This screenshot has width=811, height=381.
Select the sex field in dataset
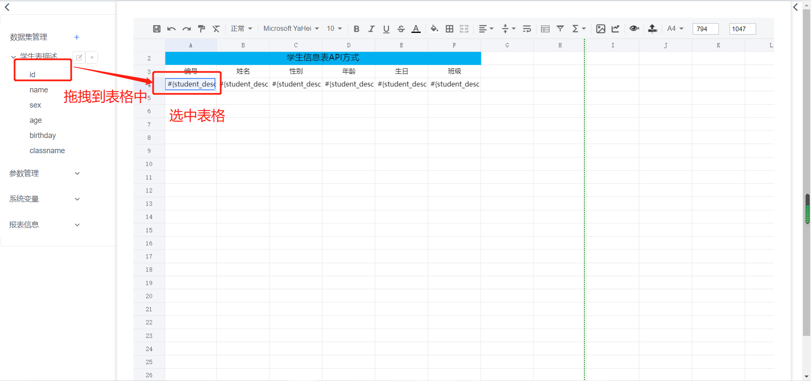tap(35, 105)
